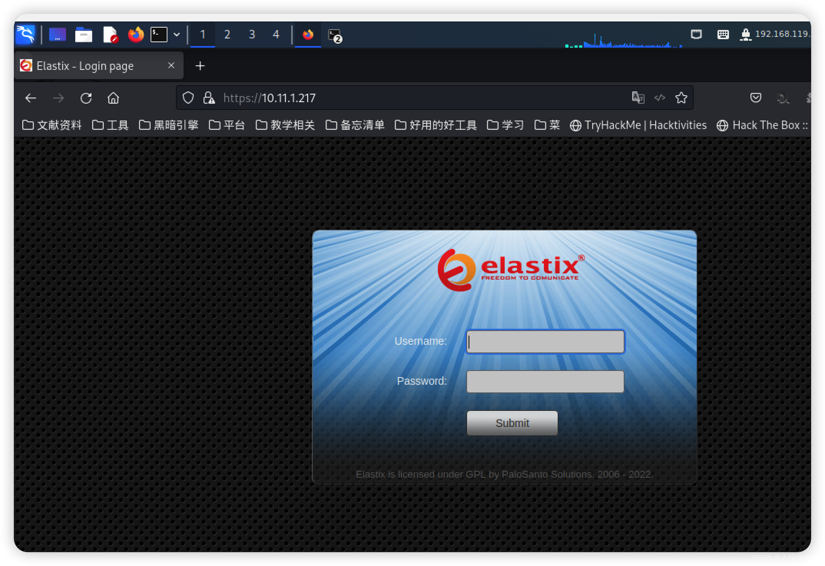Open the 文献资料 bookmarks folder

52,125
